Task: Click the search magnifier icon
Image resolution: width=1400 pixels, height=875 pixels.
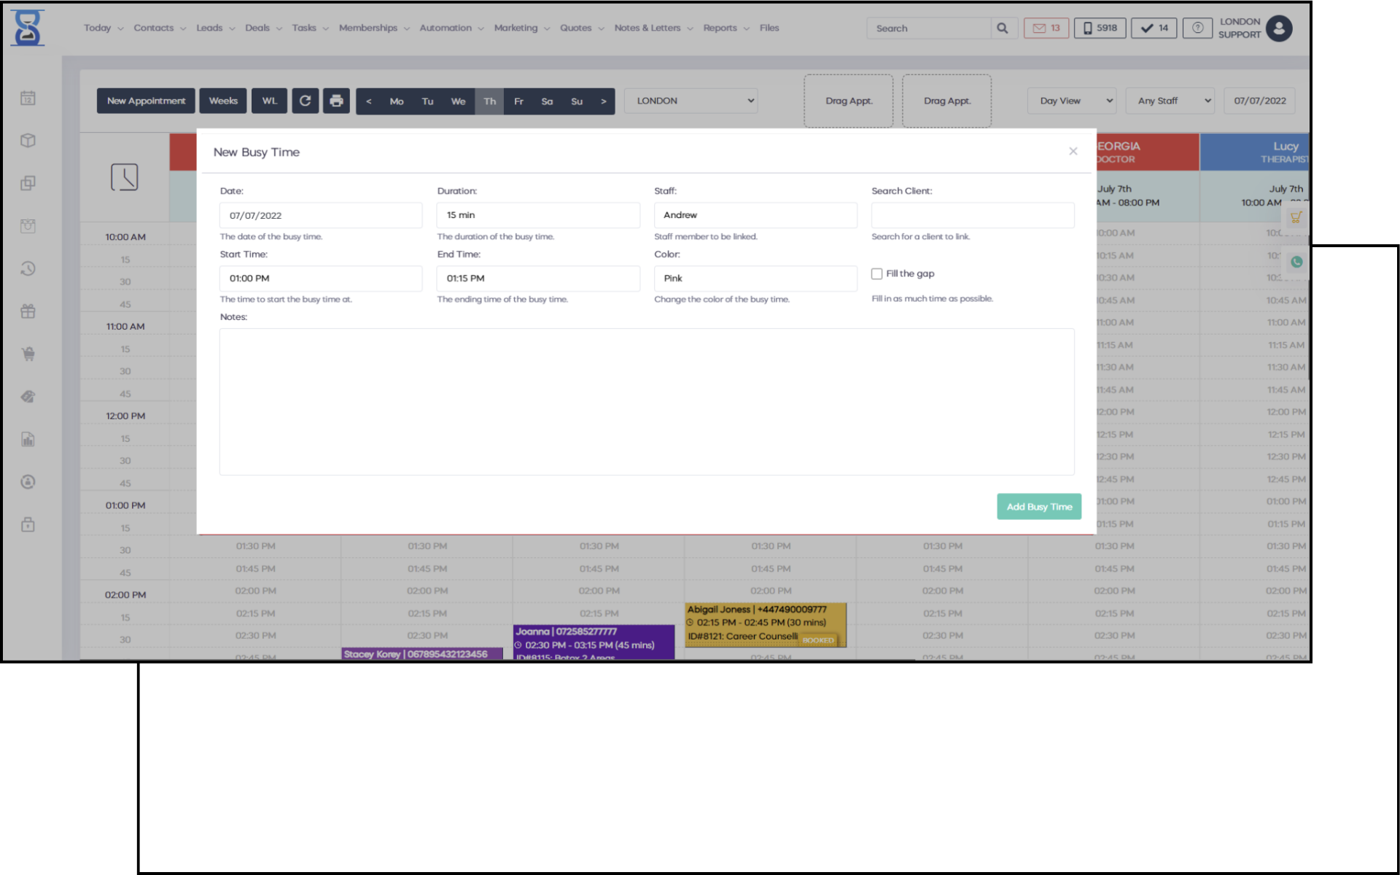Action: [x=1003, y=28]
